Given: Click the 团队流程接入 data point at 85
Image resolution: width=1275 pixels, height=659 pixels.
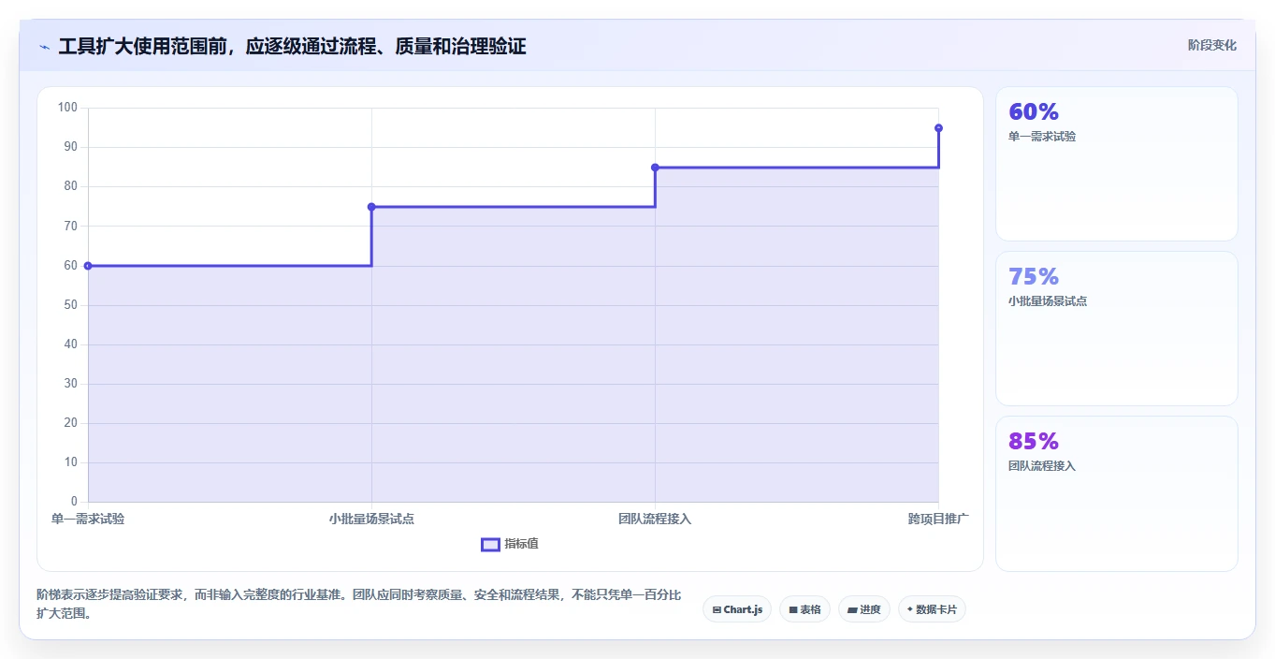Looking at the screenshot, I should pos(655,168).
